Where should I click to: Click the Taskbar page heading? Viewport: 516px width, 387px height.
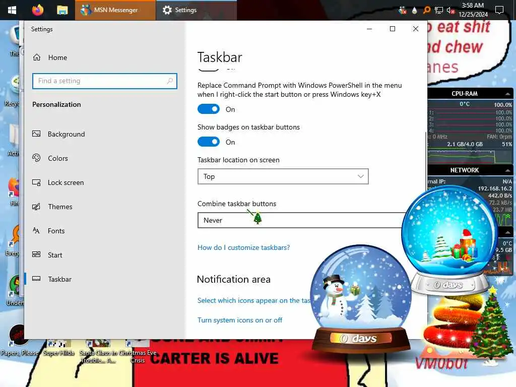pyautogui.click(x=220, y=57)
